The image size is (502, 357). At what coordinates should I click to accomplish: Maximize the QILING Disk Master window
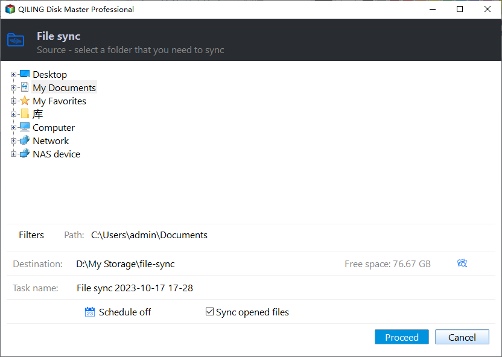460,9
